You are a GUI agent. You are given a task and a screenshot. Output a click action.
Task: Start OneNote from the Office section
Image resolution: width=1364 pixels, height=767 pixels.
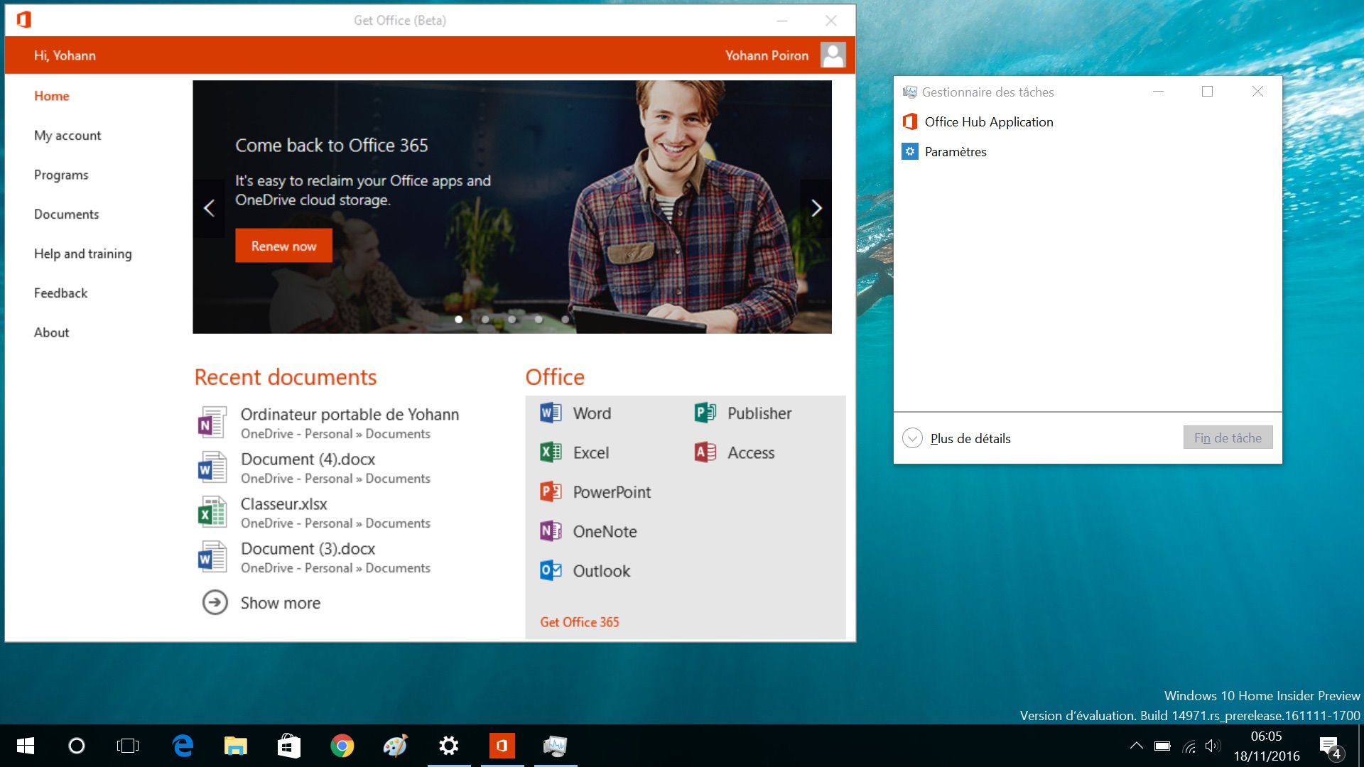605,531
